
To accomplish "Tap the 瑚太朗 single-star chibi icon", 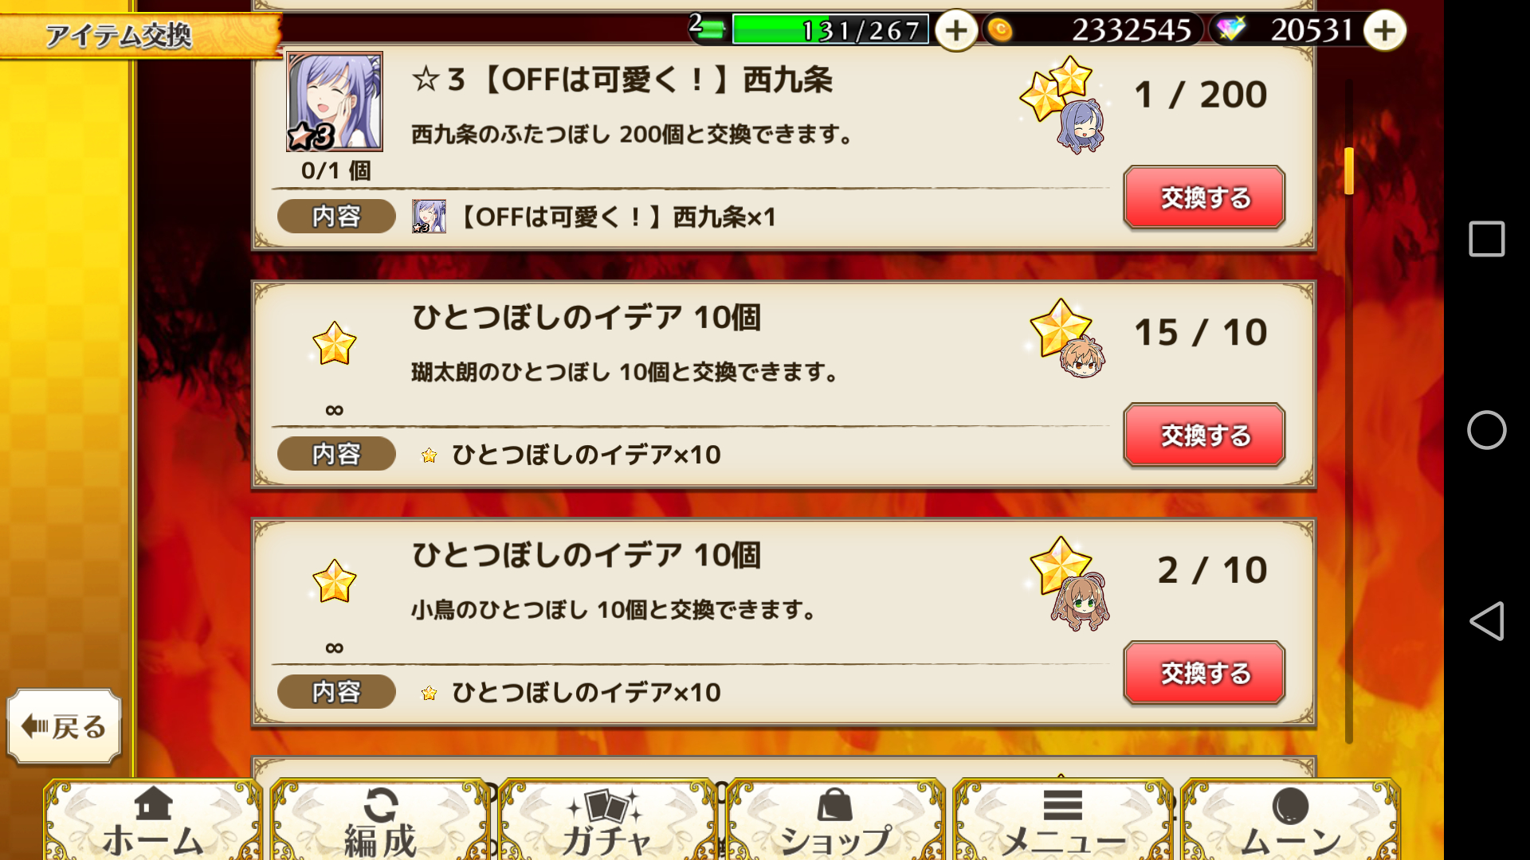I will pyautogui.click(x=1067, y=339).
